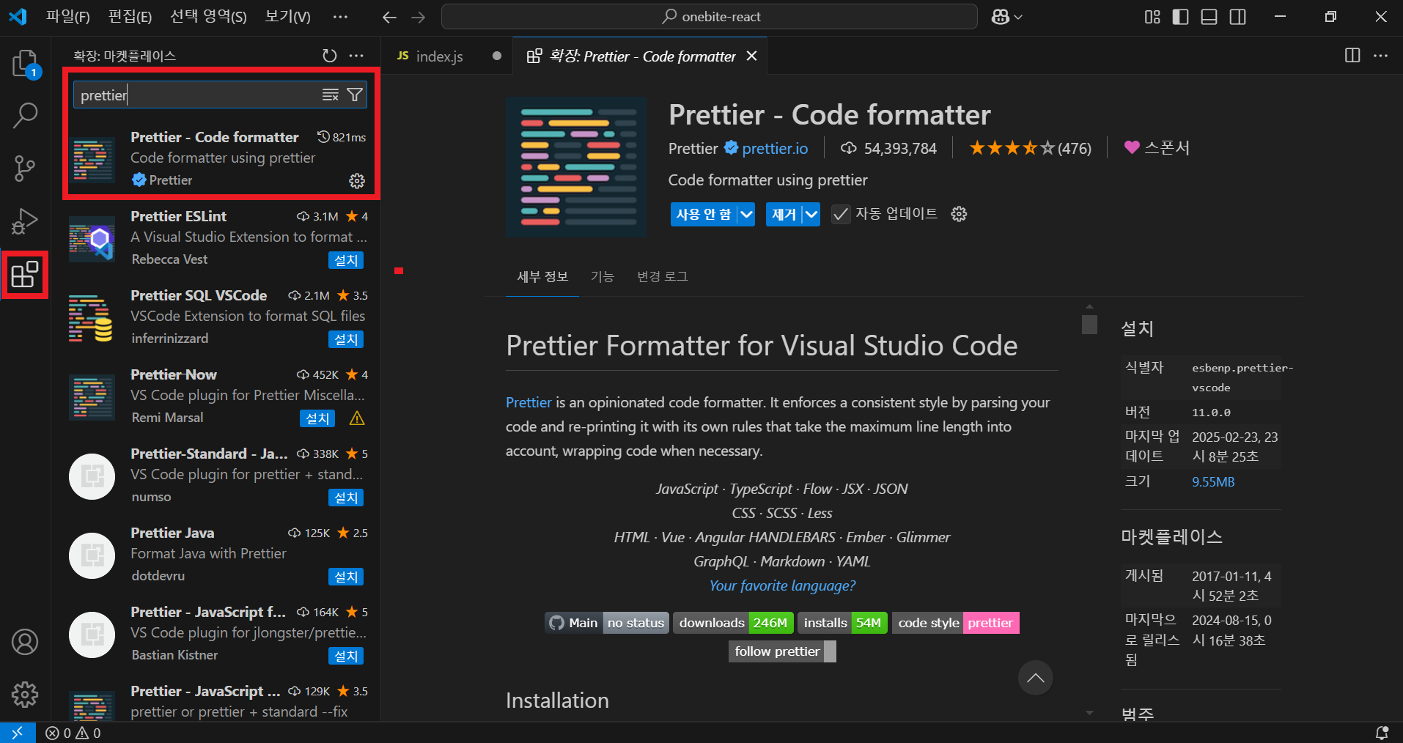Select the 세부 정보 details tab
The height and width of the screenshot is (743, 1403).
(x=542, y=276)
